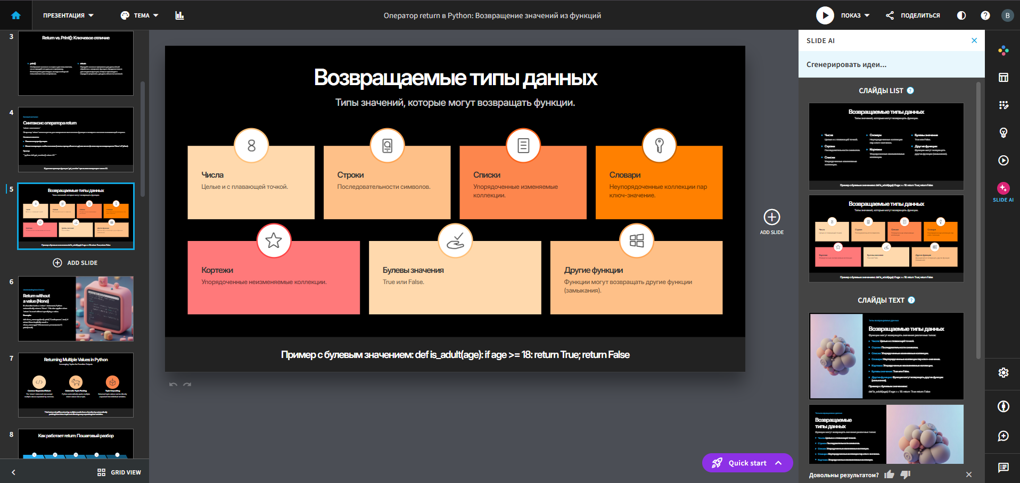The image size is (1020, 483).
Task: Go home via the house icon
Action: (15, 15)
